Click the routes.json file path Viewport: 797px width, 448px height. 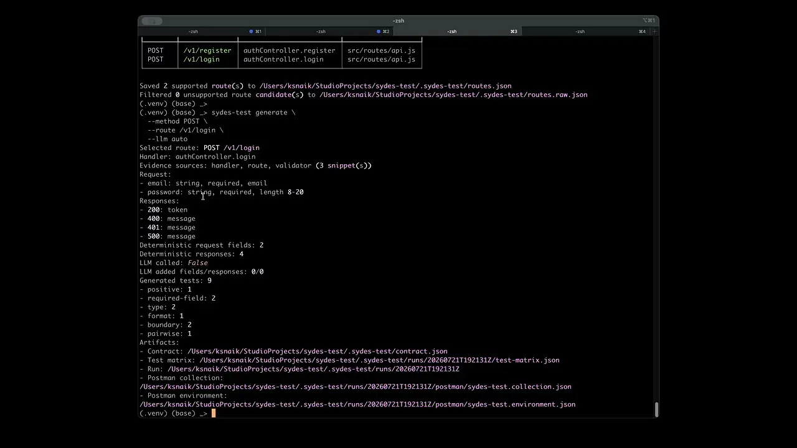point(385,86)
